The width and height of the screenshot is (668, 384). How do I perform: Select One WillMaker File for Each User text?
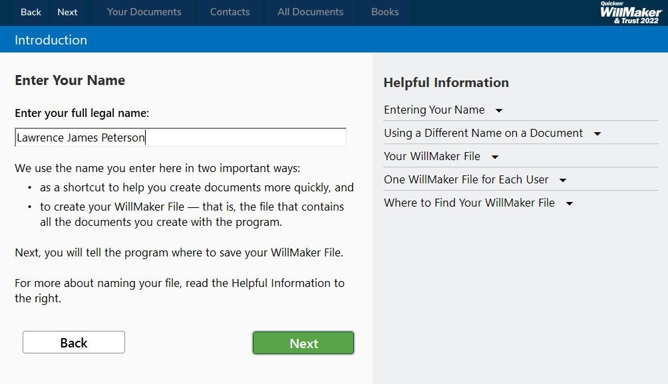click(x=466, y=179)
